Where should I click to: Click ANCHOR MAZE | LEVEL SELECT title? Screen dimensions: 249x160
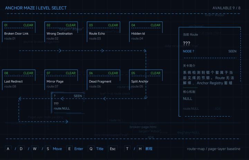click(36, 8)
